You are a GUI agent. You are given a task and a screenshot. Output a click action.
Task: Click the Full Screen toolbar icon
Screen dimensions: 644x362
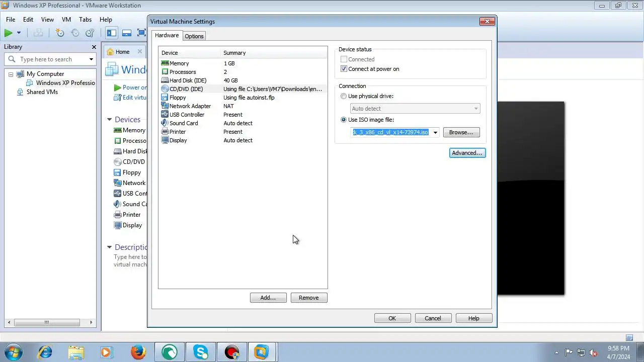tap(141, 33)
